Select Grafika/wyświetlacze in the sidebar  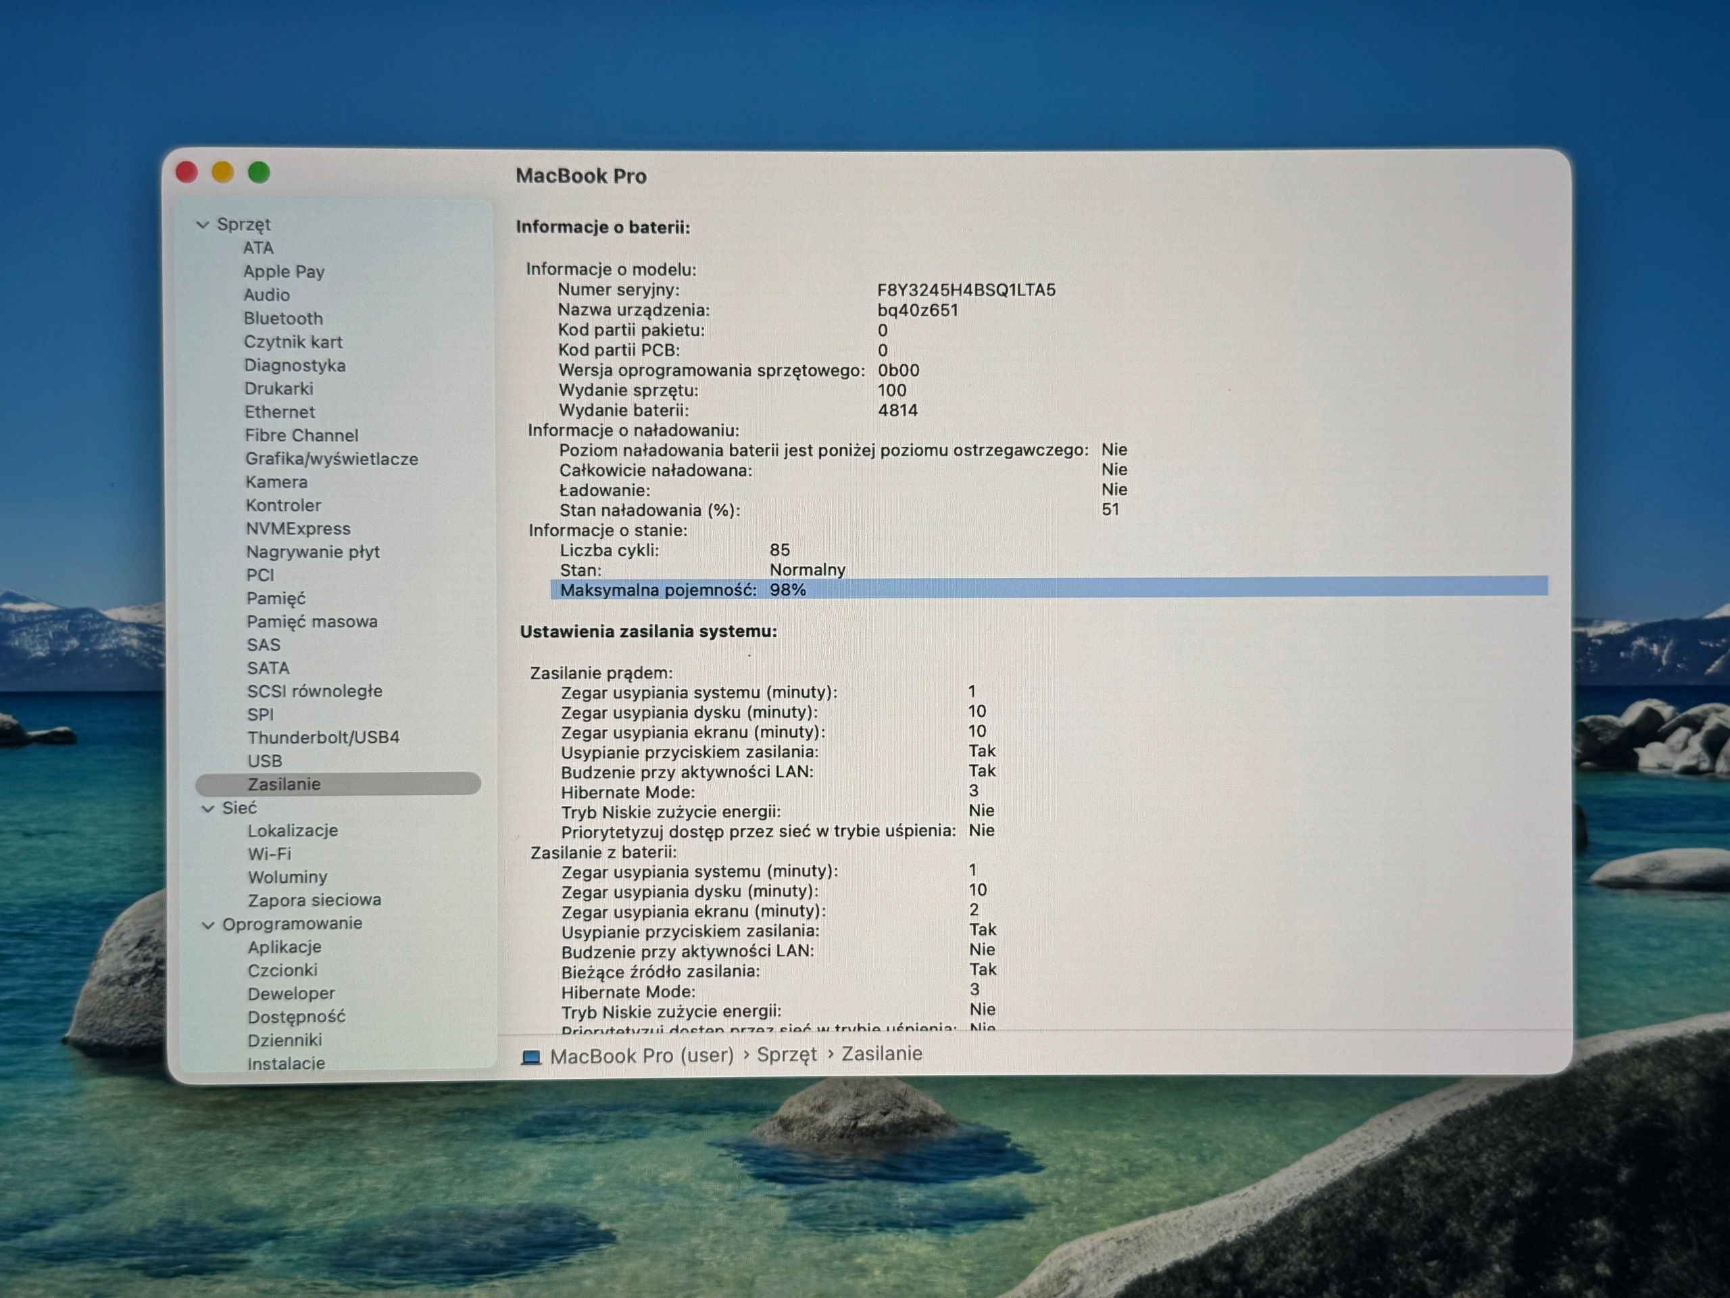[x=332, y=458]
